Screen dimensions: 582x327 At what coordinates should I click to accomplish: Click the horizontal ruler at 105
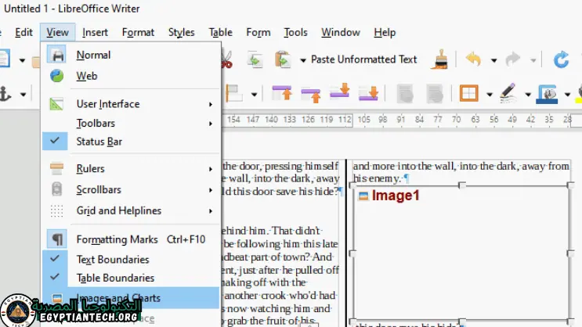coord(363,120)
